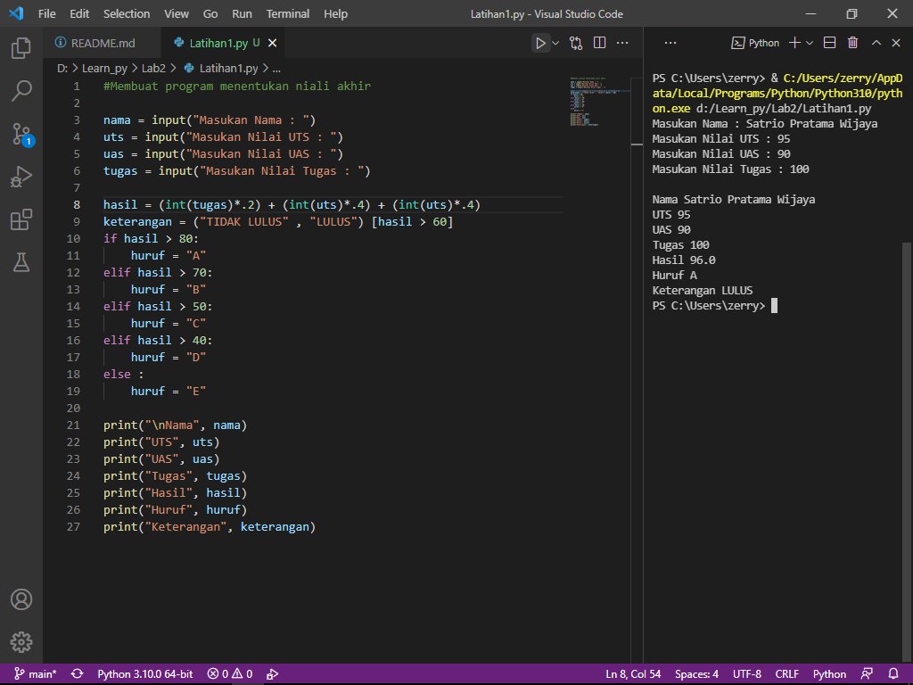Open the launch profile dropdown arrow
Image resolution: width=913 pixels, height=685 pixels.
810,43
